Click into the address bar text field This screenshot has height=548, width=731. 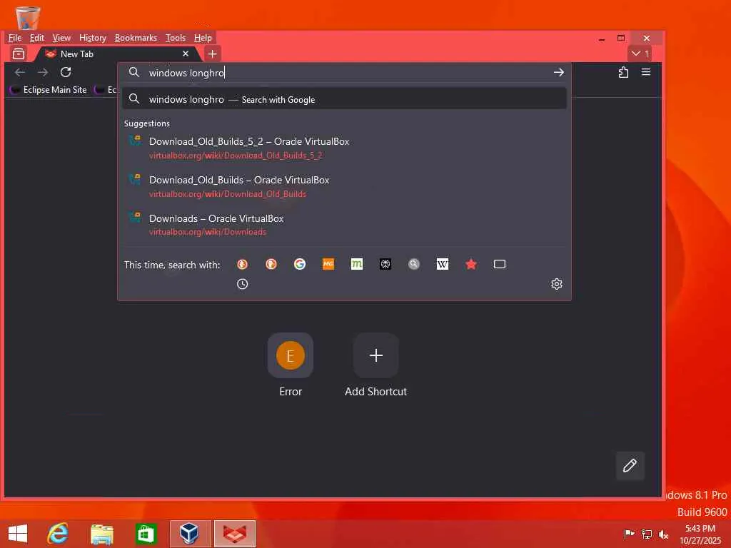pyautogui.click(x=345, y=73)
